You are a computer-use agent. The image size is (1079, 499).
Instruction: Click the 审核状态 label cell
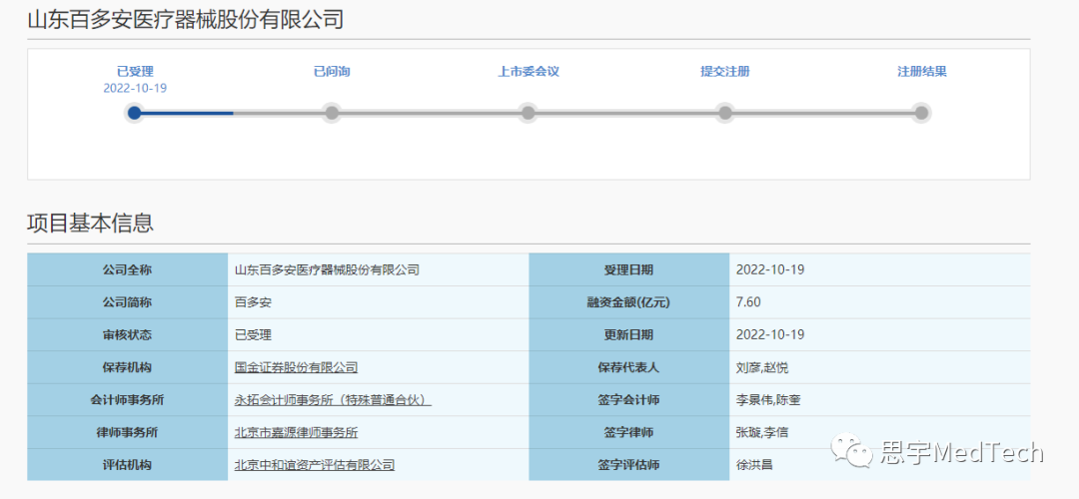(x=127, y=335)
